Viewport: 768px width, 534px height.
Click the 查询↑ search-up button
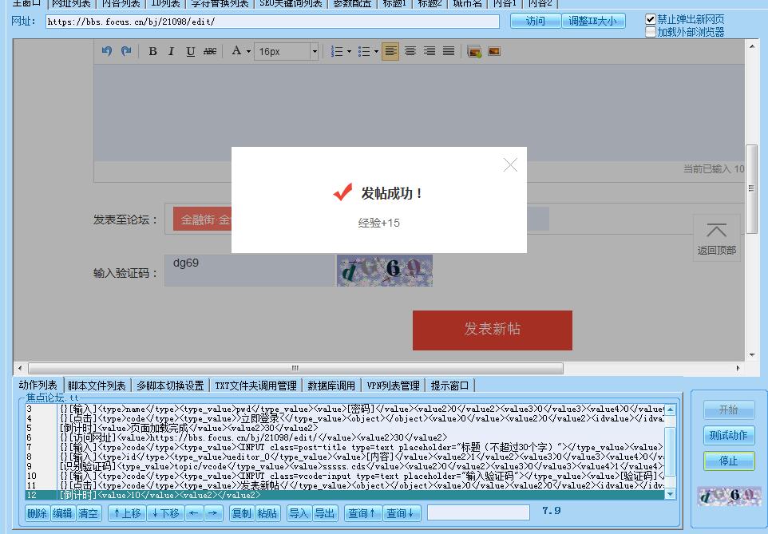pyautogui.click(x=362, y=513)
